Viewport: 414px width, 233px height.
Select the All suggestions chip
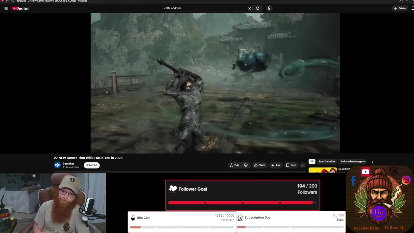click(x=312, y=161)
